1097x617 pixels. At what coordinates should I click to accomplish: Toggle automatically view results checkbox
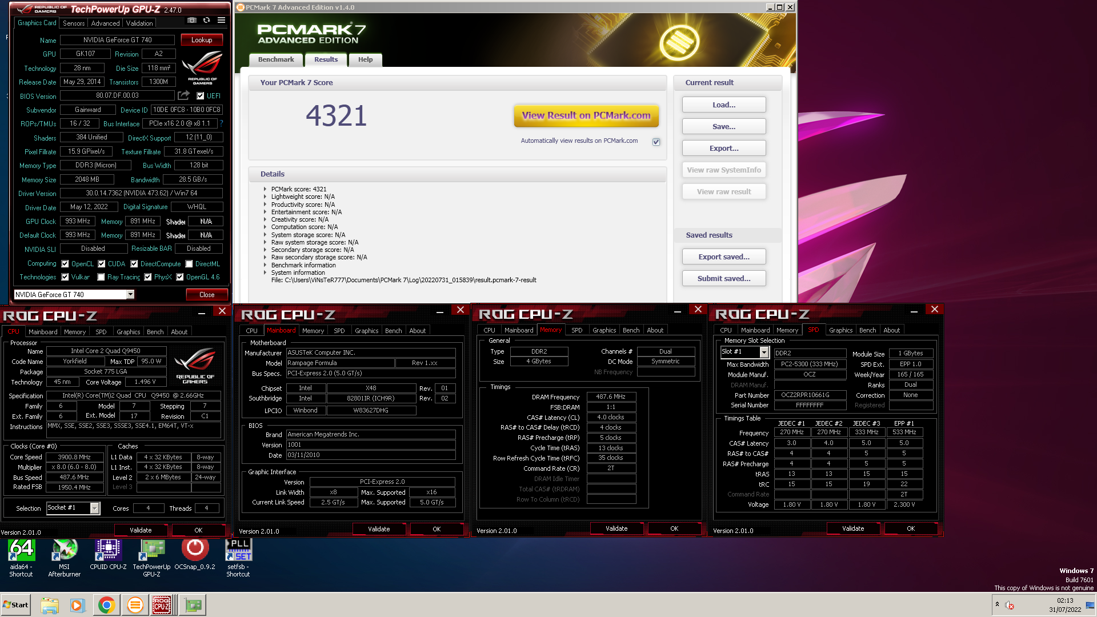tap(656, 142)
